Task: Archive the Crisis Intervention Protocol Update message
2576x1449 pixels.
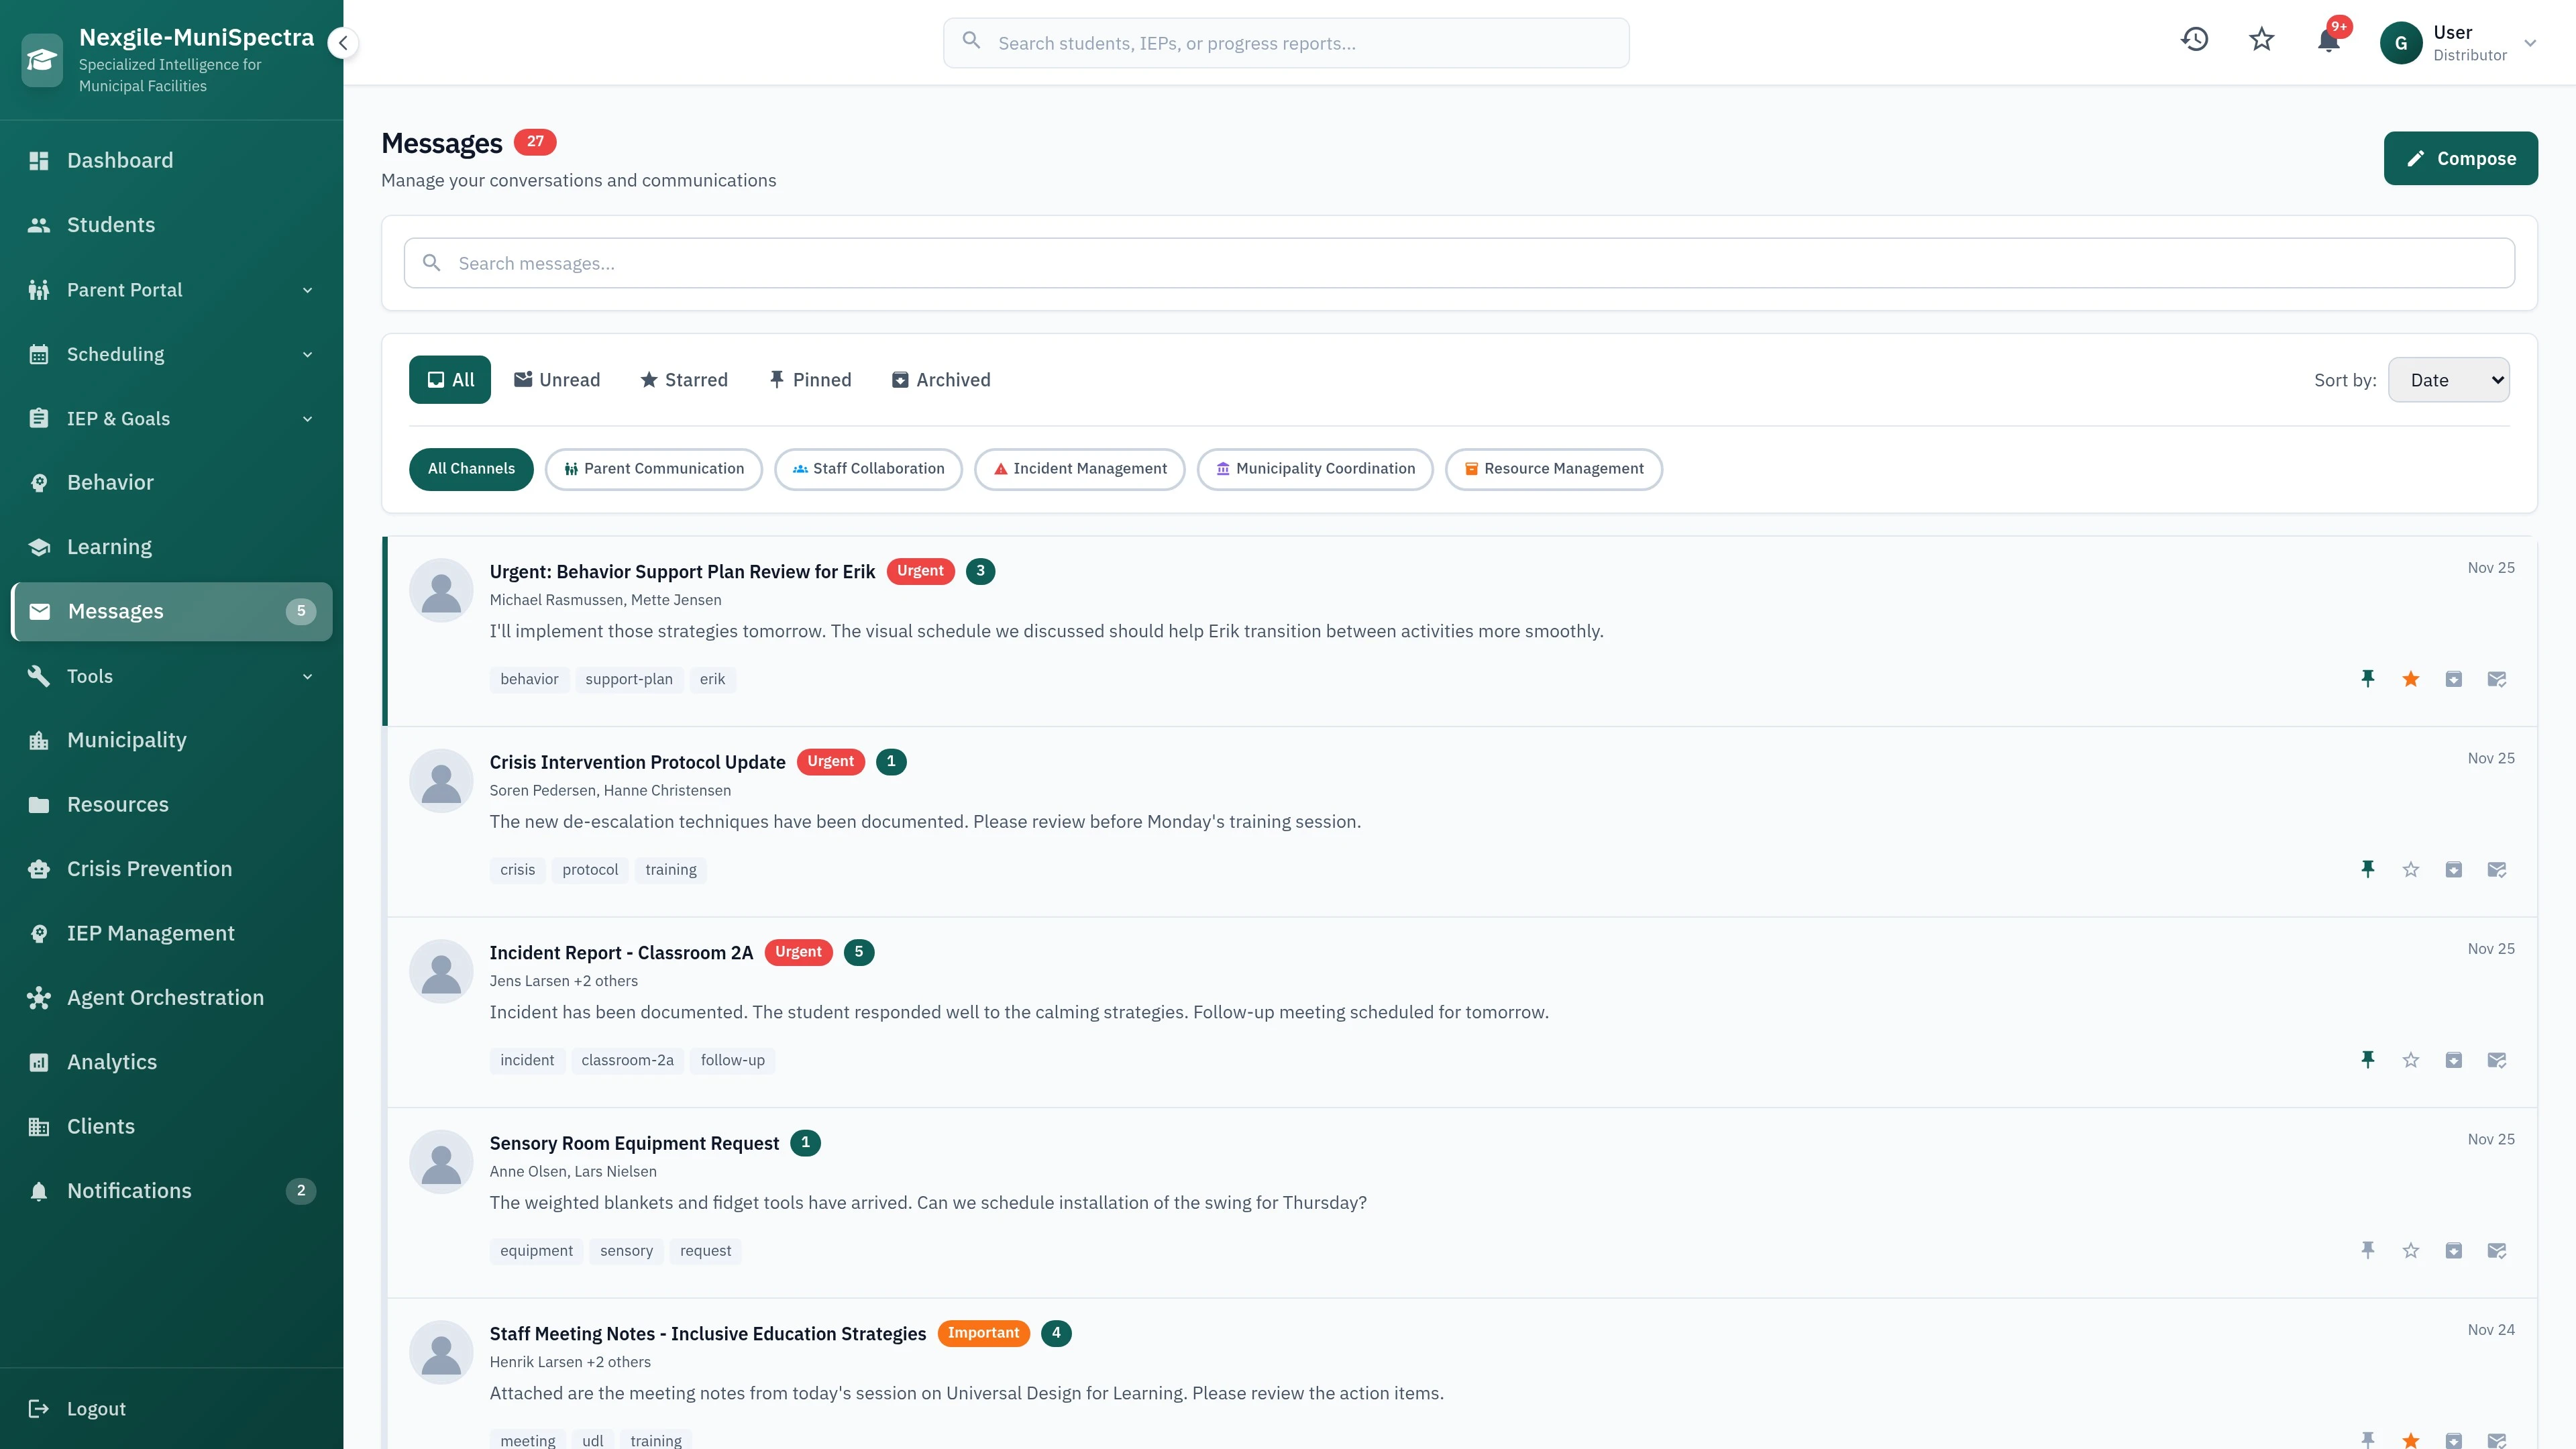Action: click(x=2453, y=869)
